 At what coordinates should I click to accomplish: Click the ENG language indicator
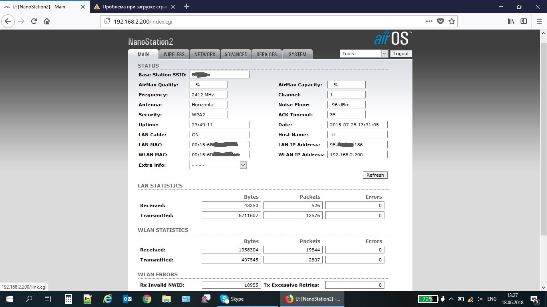coord(492,299)
